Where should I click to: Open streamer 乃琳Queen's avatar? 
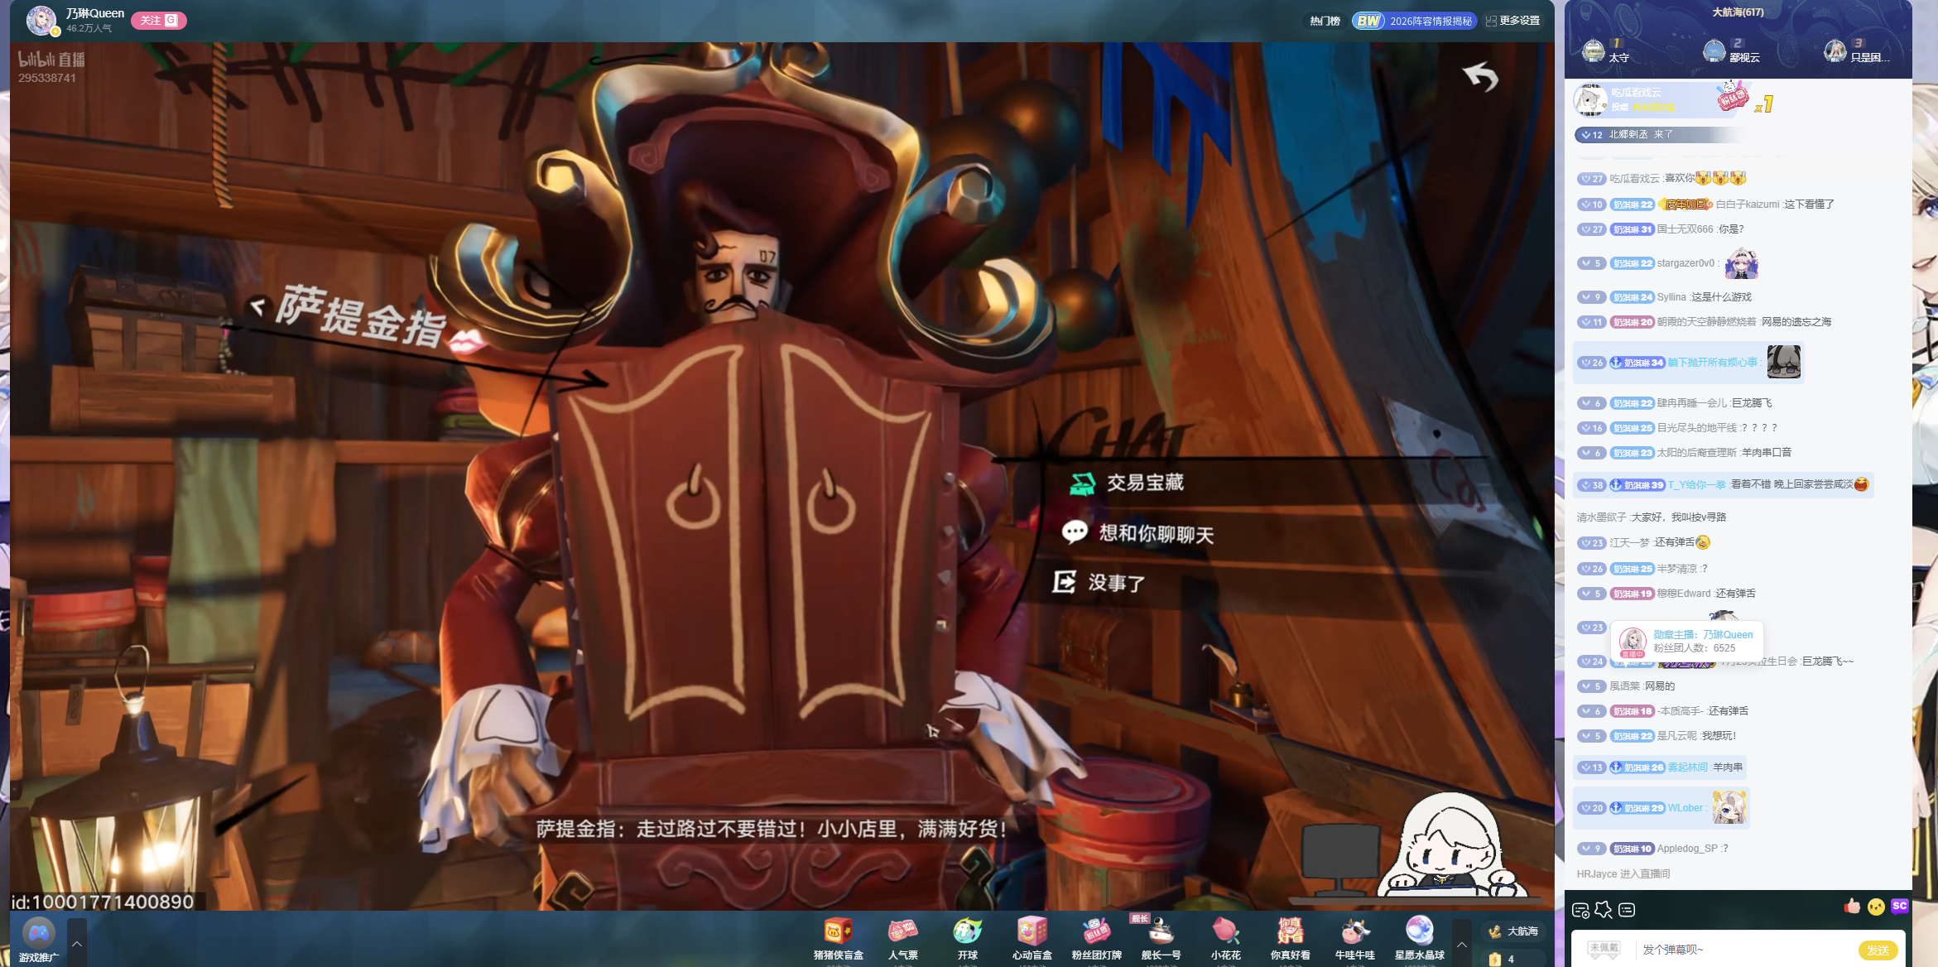41,20
